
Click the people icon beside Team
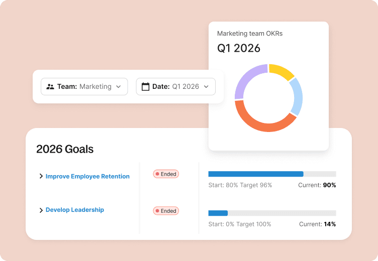(50, 86)
